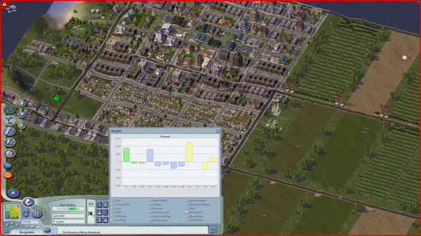Image resolution: width=421 pixels, height=236 pixels.
Task: Choose the blue-ringed submenu tool button
Action: pyautogui.click(x=22, y=115)
